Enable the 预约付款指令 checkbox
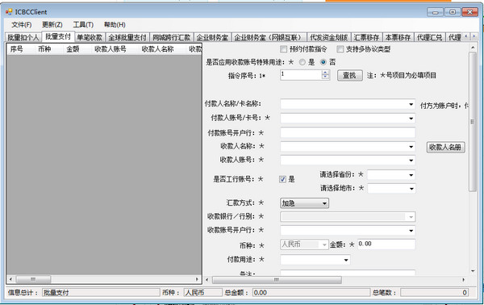The height and width of the screenshot is (305, 484). 283,49
